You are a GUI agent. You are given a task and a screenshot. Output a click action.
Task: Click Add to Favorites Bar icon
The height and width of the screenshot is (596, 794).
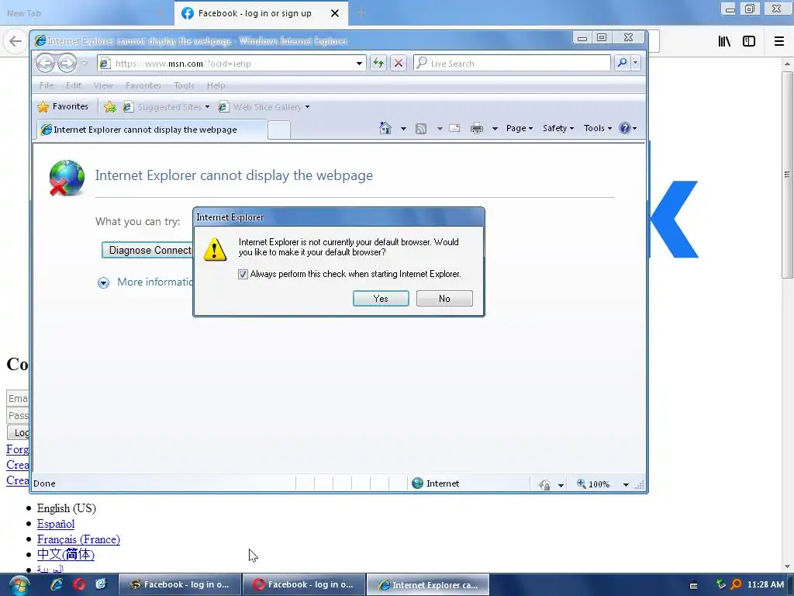pos(110,107)
